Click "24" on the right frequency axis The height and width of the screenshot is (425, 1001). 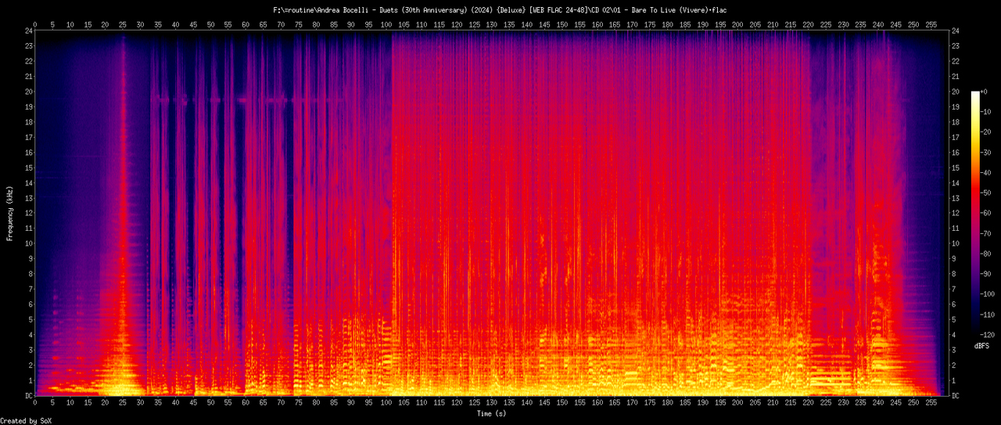click(x=956, y=31)
